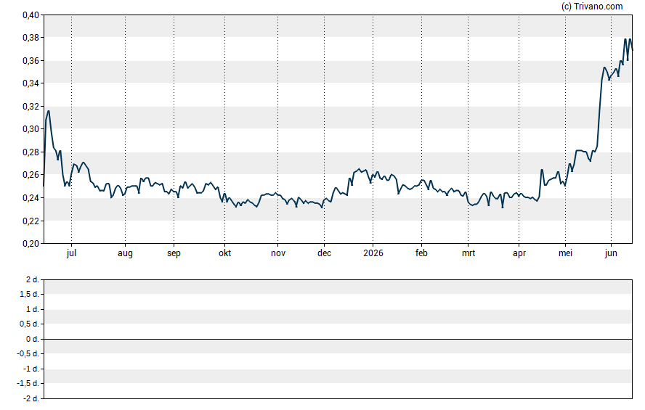
Task: Select the jun month label
Action: click(611, 253)
